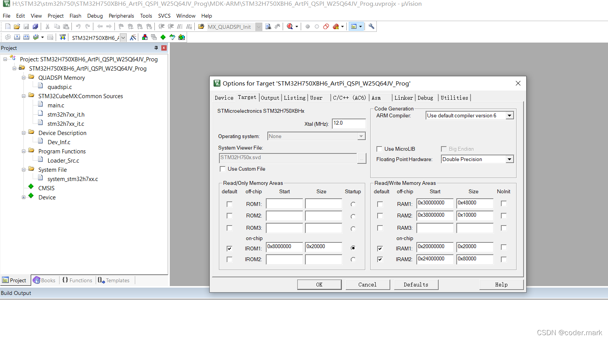
Task: Select the ROM1 Startup radio button
Action: click(353, 204)
